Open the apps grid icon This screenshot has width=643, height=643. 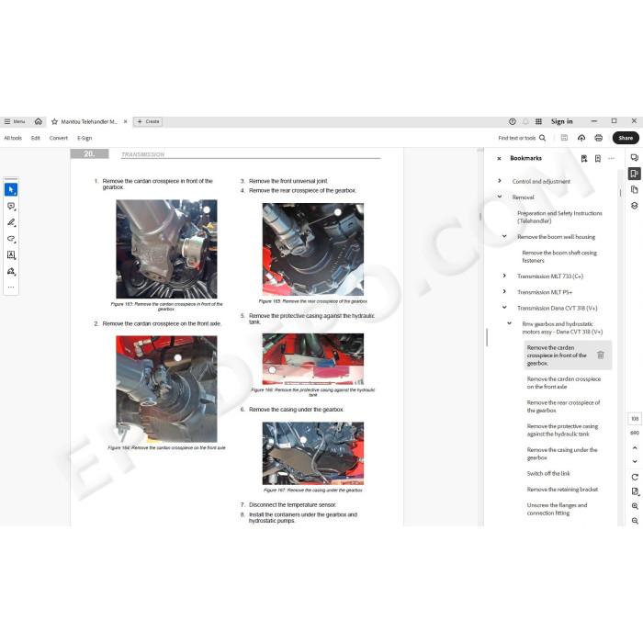click(539, 121)
